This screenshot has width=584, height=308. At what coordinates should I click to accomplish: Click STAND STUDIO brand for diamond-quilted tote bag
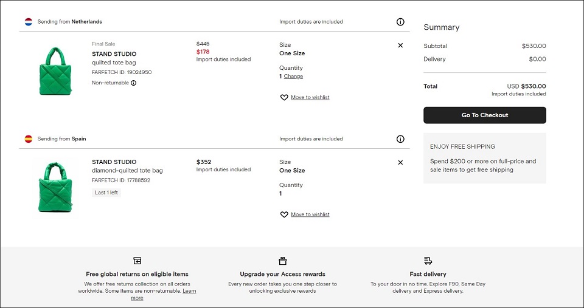[114, 162]
